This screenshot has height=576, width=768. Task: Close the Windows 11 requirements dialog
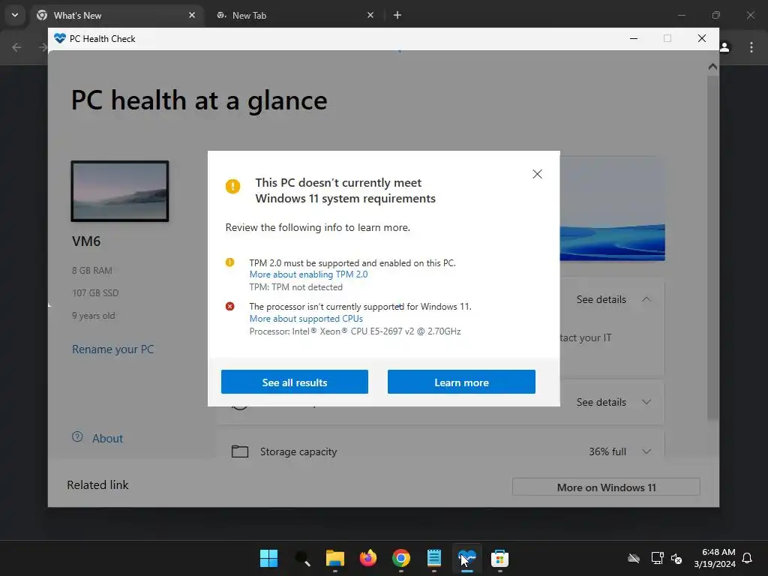tap(537, 174)
